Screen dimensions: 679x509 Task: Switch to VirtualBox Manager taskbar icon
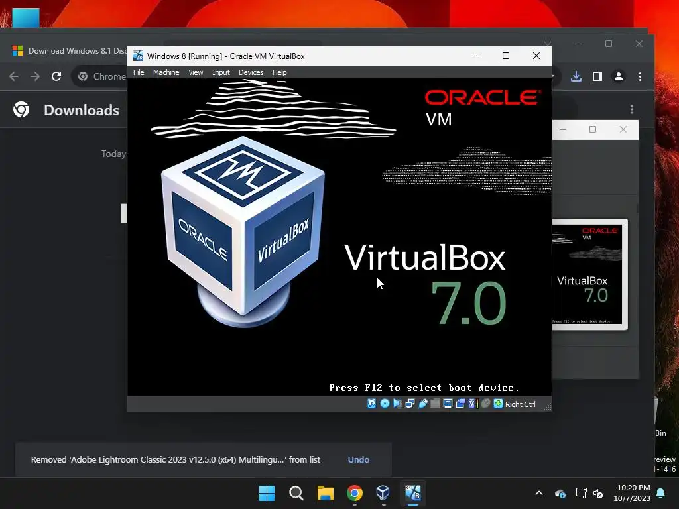coord(384,493)
